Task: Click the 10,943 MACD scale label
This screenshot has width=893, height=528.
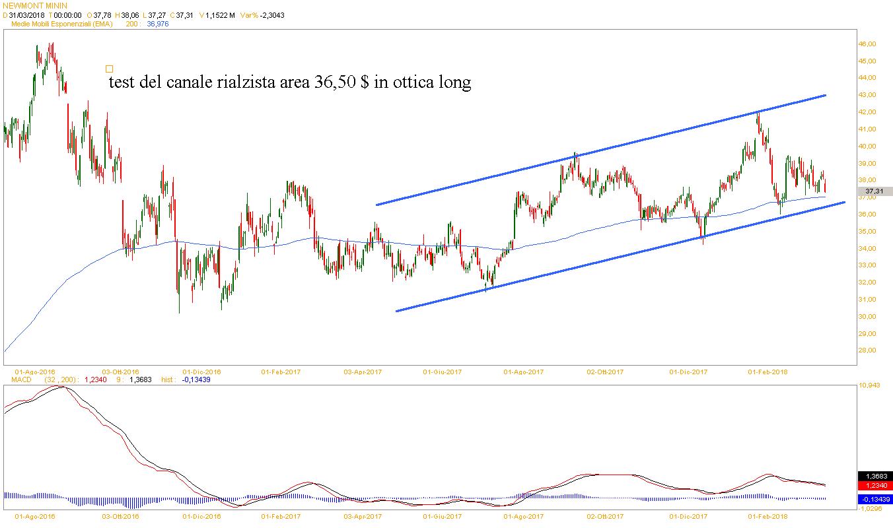Action: [x=869, y=385]
